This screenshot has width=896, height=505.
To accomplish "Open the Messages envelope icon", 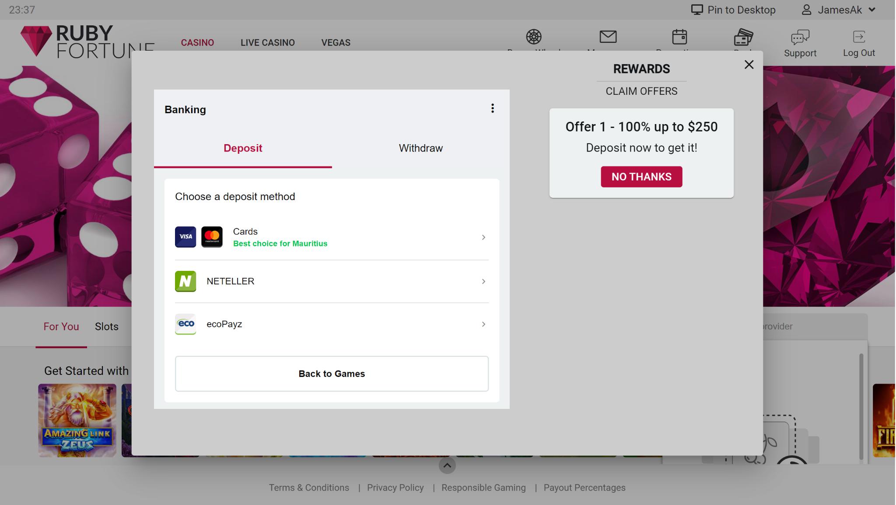I will [x=608, y=37].
